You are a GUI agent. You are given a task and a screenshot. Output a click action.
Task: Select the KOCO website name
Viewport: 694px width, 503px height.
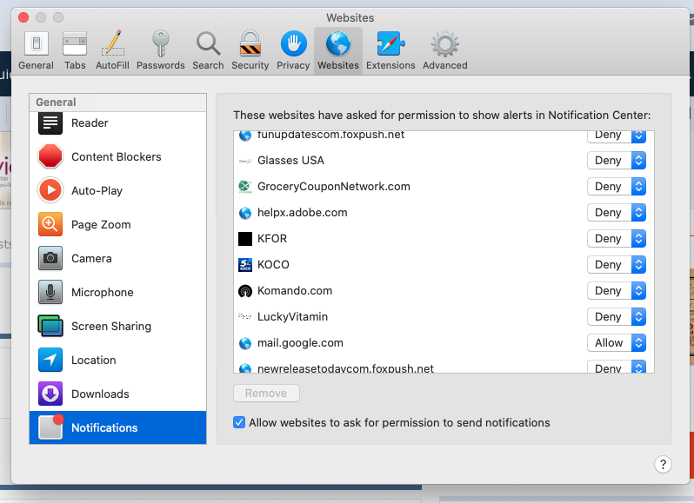coord(273,265)
